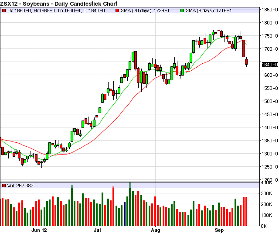Click the 1550-0 price axis label

[x=270, y=88]
